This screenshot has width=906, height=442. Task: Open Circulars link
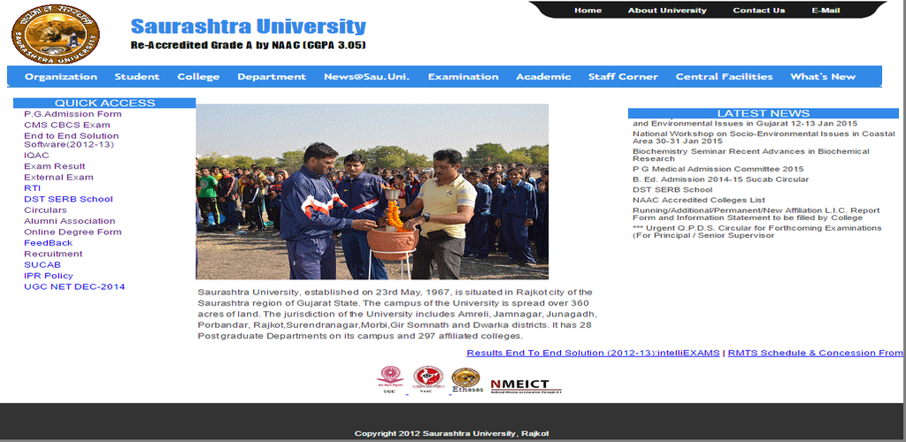[x=46, y=210]
